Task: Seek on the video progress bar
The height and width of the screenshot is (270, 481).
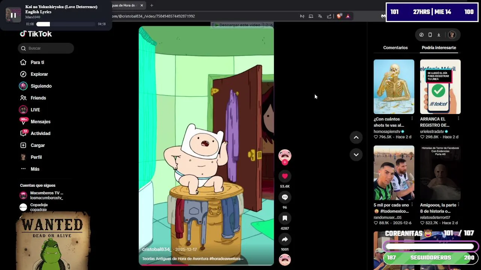Action: click(206, 265)
